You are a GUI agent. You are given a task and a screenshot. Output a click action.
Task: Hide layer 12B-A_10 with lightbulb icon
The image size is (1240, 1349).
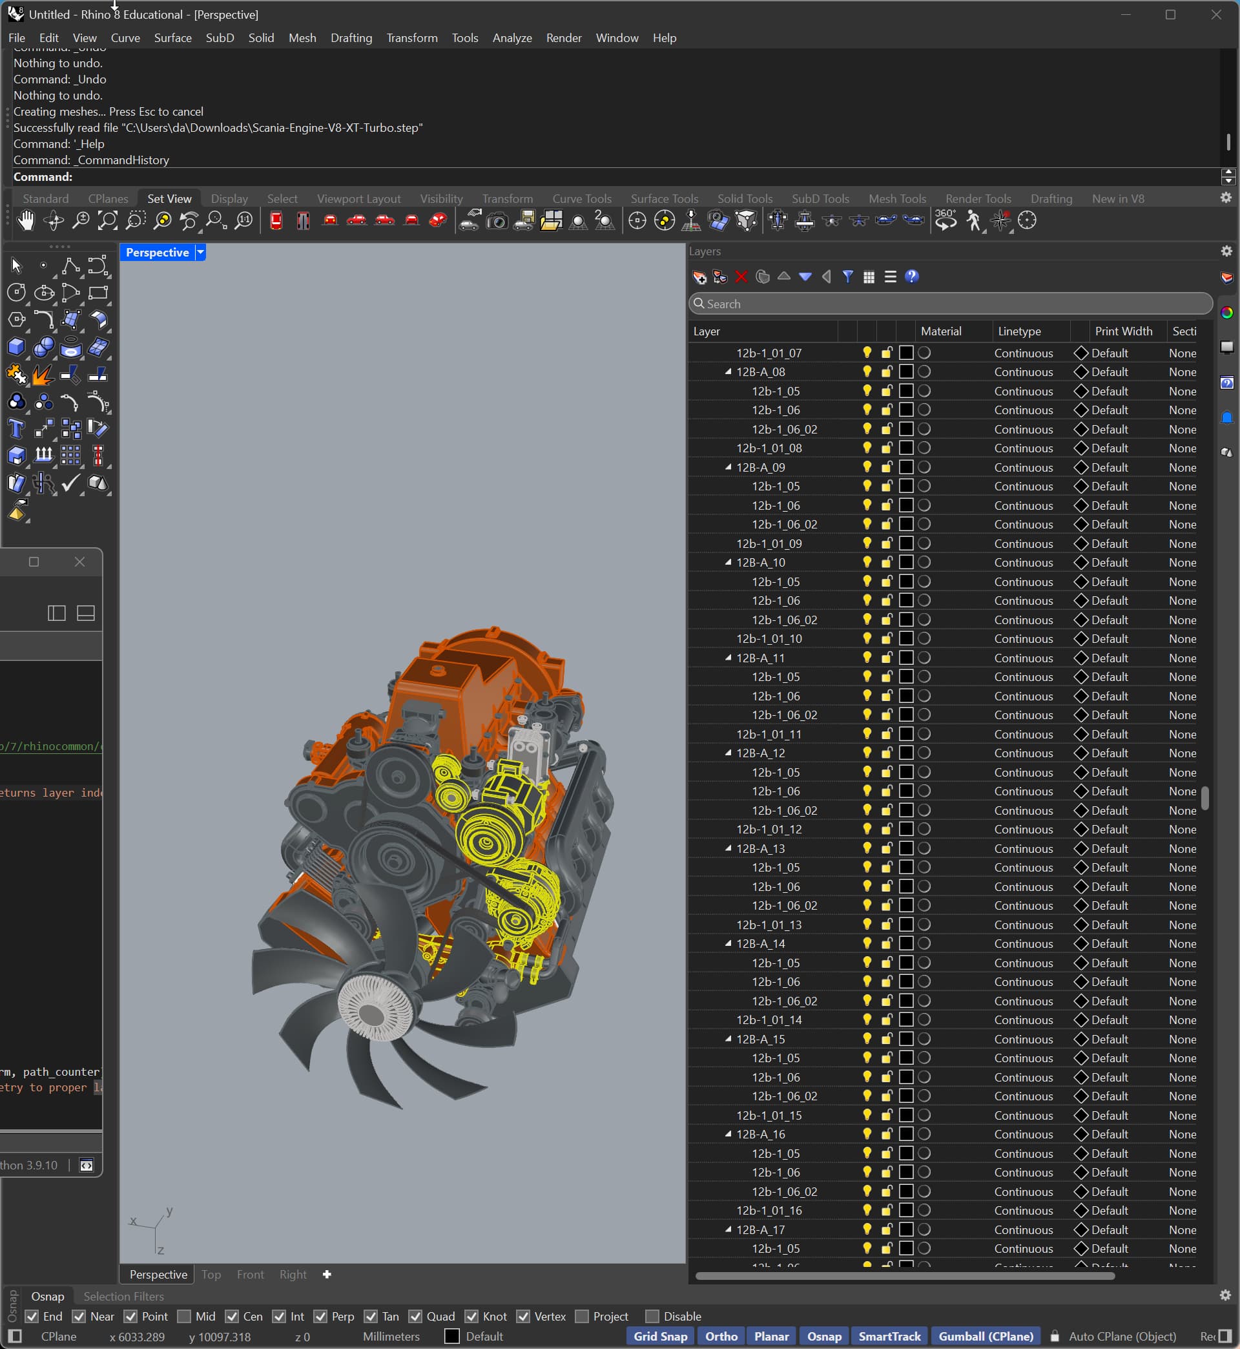pos(867,563)
